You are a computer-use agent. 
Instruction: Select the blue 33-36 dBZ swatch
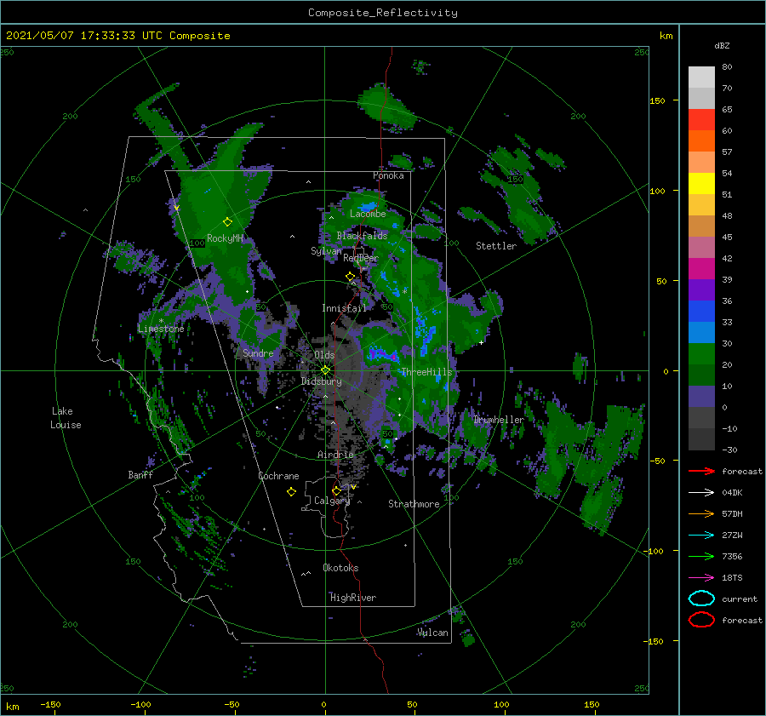point(701,311)
